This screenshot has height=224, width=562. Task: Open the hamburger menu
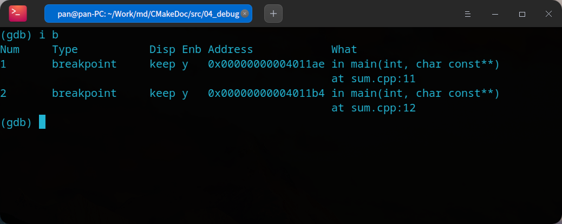[x=467, y=14]
